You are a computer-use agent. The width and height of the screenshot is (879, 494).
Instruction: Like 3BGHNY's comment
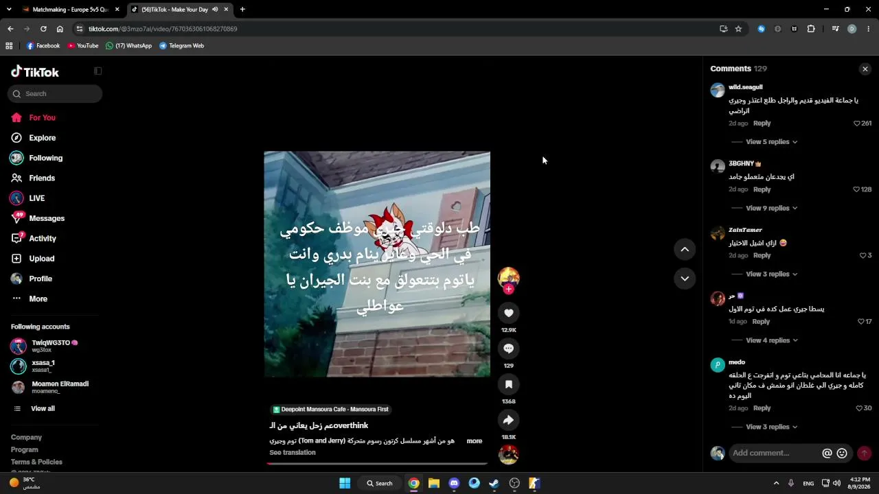coord(857,189)
